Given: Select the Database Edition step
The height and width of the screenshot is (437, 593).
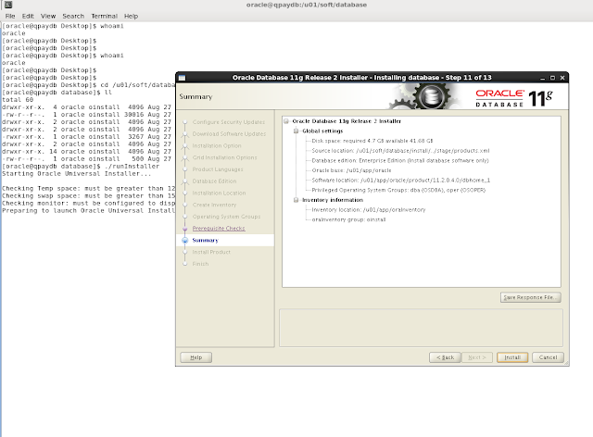Looking at the screenshot, I should pos(214,181).
